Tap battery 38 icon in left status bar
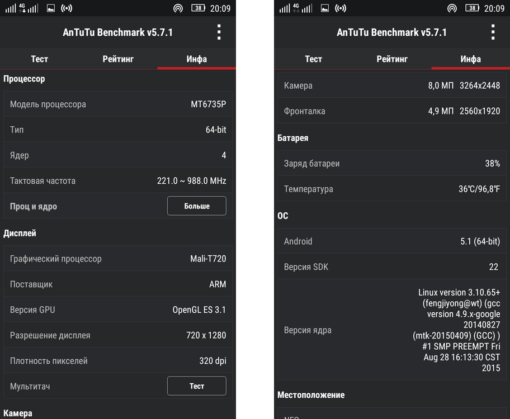 pyautogui.click(x=198, y=8)
